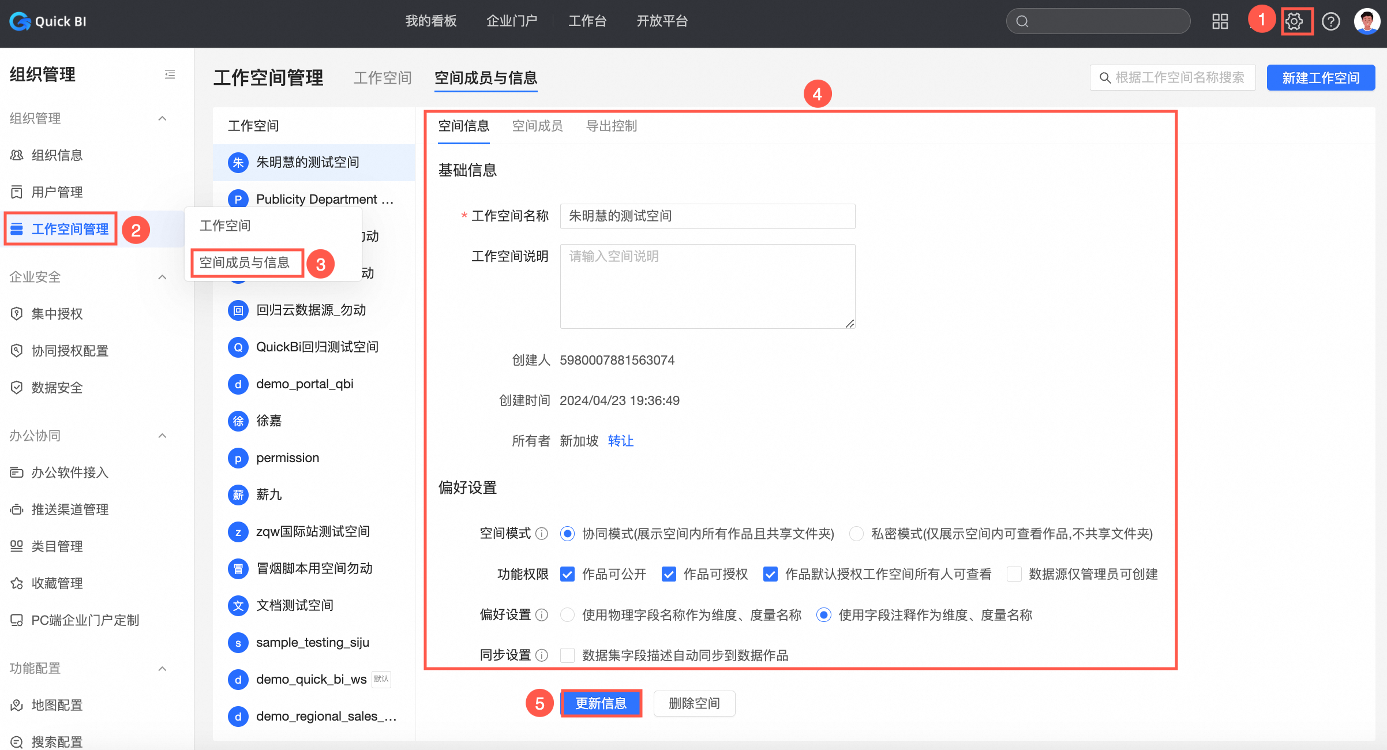
Task: Click the 删除空间 button
Action: [x=694, y=703]
